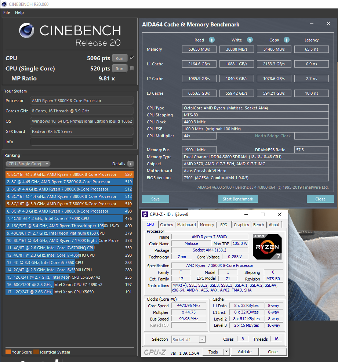Viewport: 338px width, 362px height.
Task: Select ranking row 1 with score 520
Action: click(x=69, y=174)
